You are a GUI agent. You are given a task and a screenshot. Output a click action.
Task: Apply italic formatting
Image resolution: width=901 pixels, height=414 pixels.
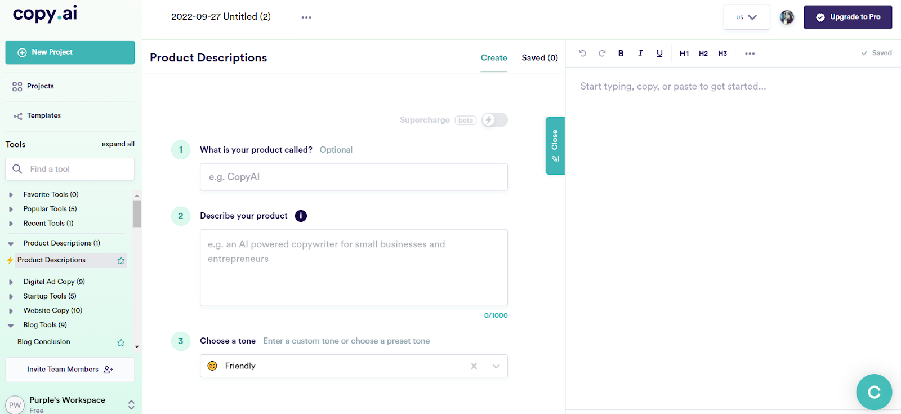pos(640,54)
